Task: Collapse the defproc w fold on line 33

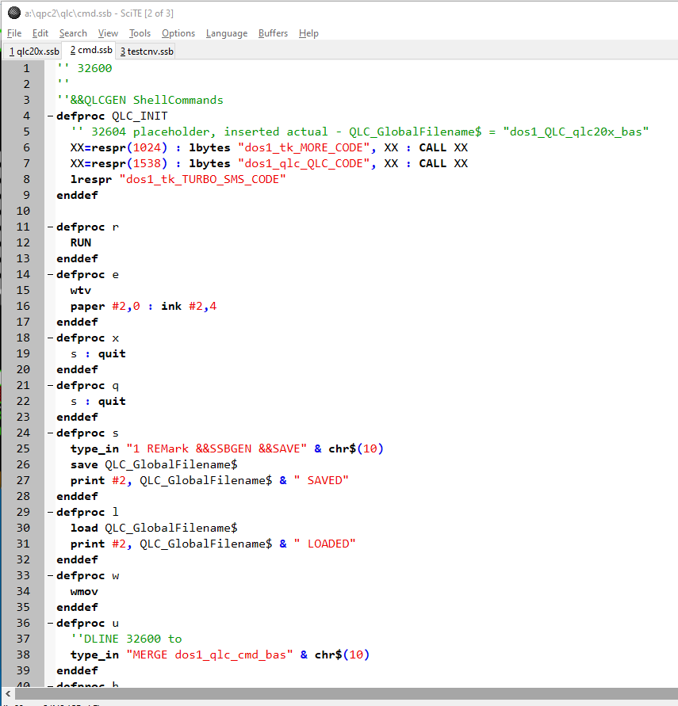Action: coord(51,576)
